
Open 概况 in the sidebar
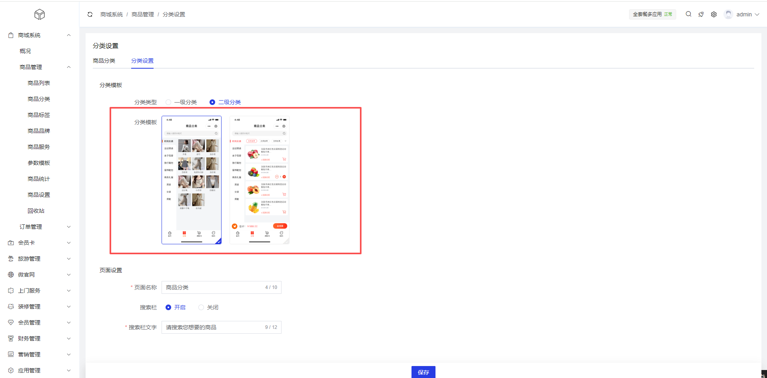coord(25,51)
